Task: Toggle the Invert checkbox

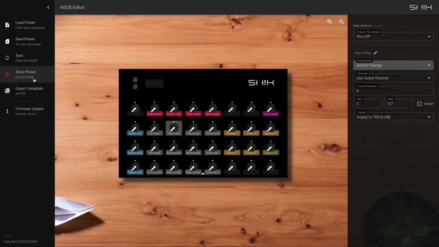Action: 419,104
